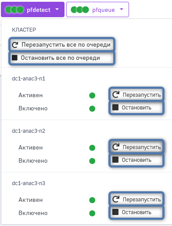Click stop square icon for dc1-anac3-n3
Screen dimensions: 172x226
[x=115, y=212]
